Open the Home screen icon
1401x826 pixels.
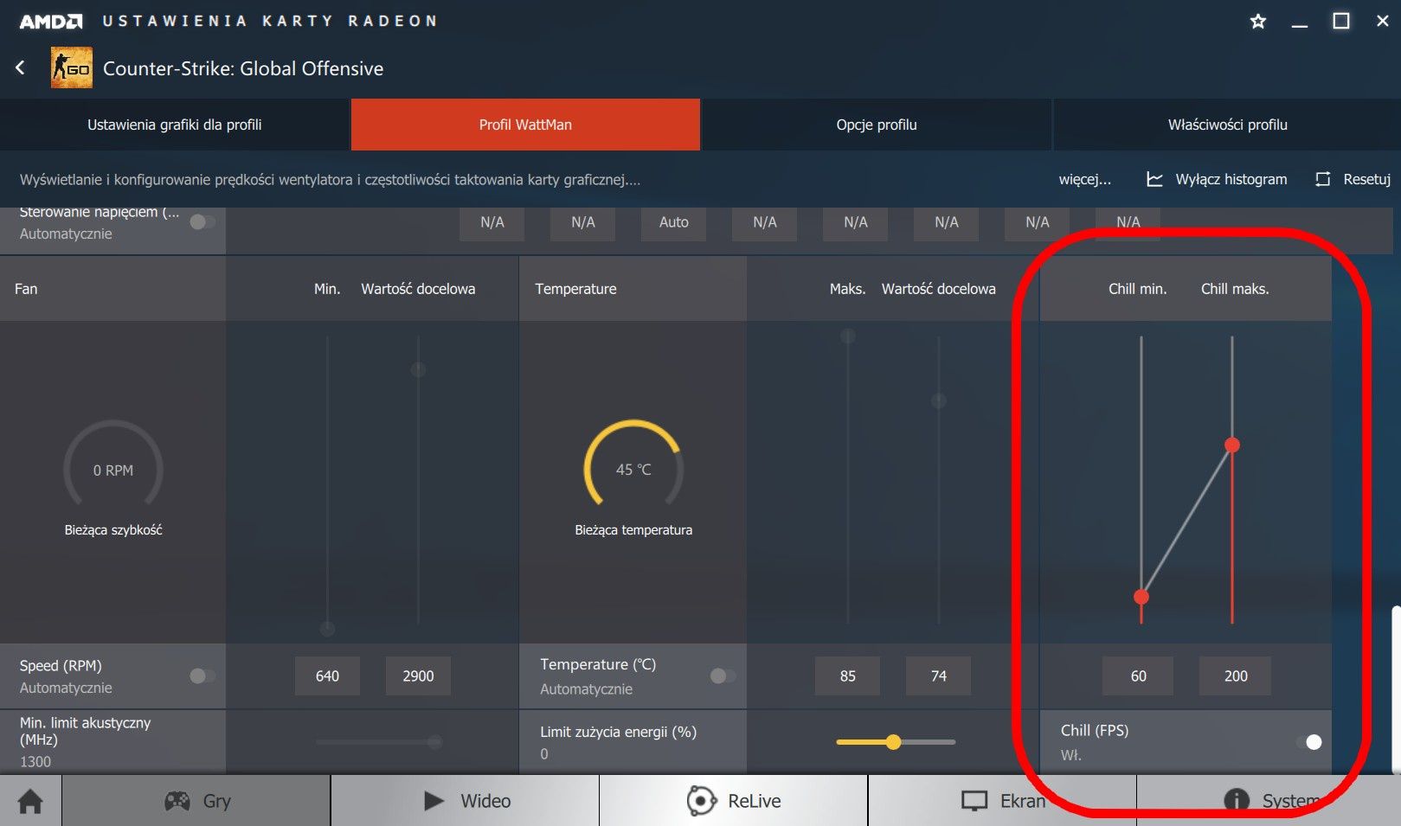(30, 801)
